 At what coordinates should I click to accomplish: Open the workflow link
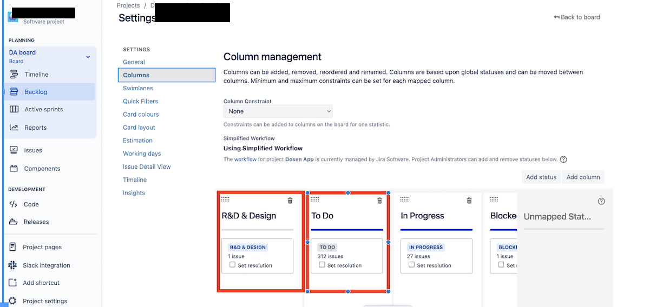tap(245, 159)
